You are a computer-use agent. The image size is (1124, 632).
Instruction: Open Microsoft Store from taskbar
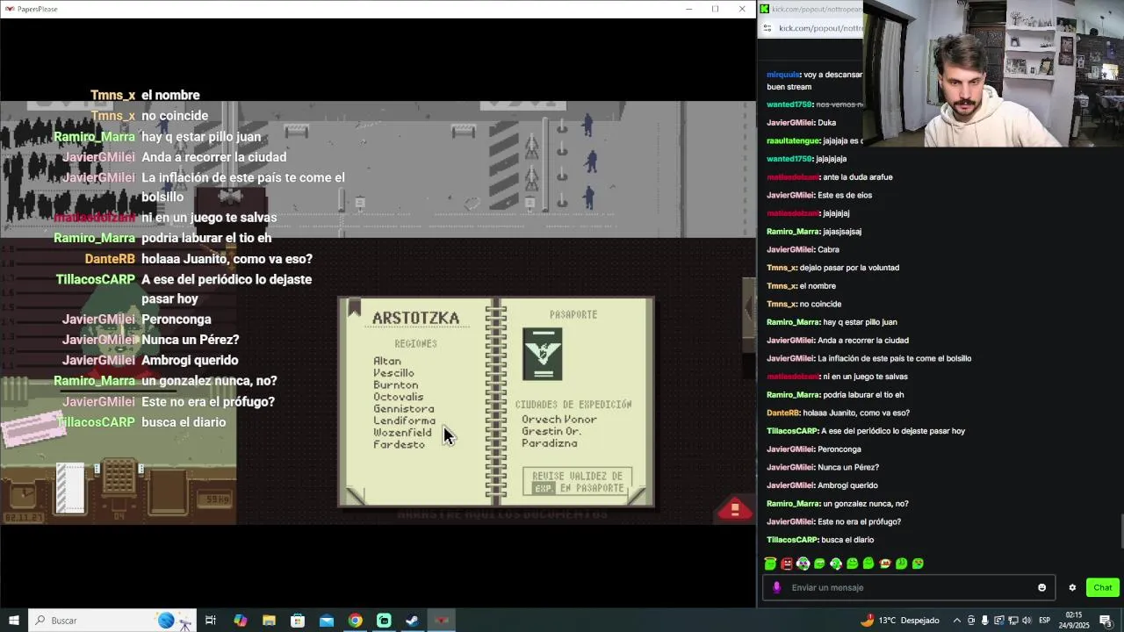pyautogui.click(x=298, y=621)
